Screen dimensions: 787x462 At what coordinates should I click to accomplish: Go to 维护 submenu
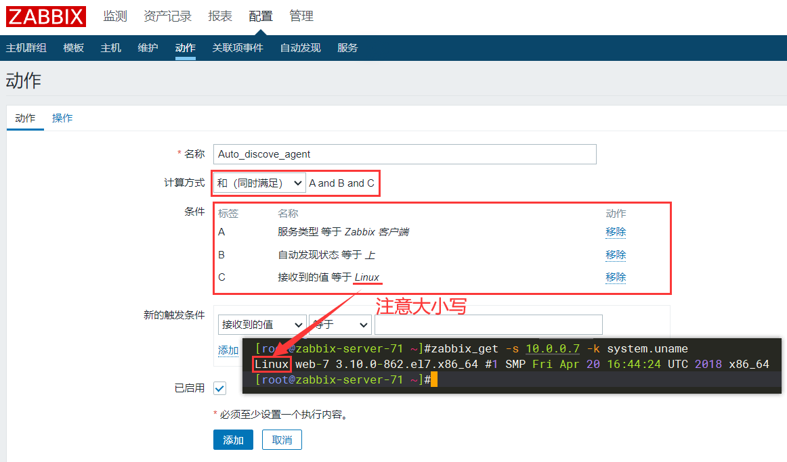[148, 47]
